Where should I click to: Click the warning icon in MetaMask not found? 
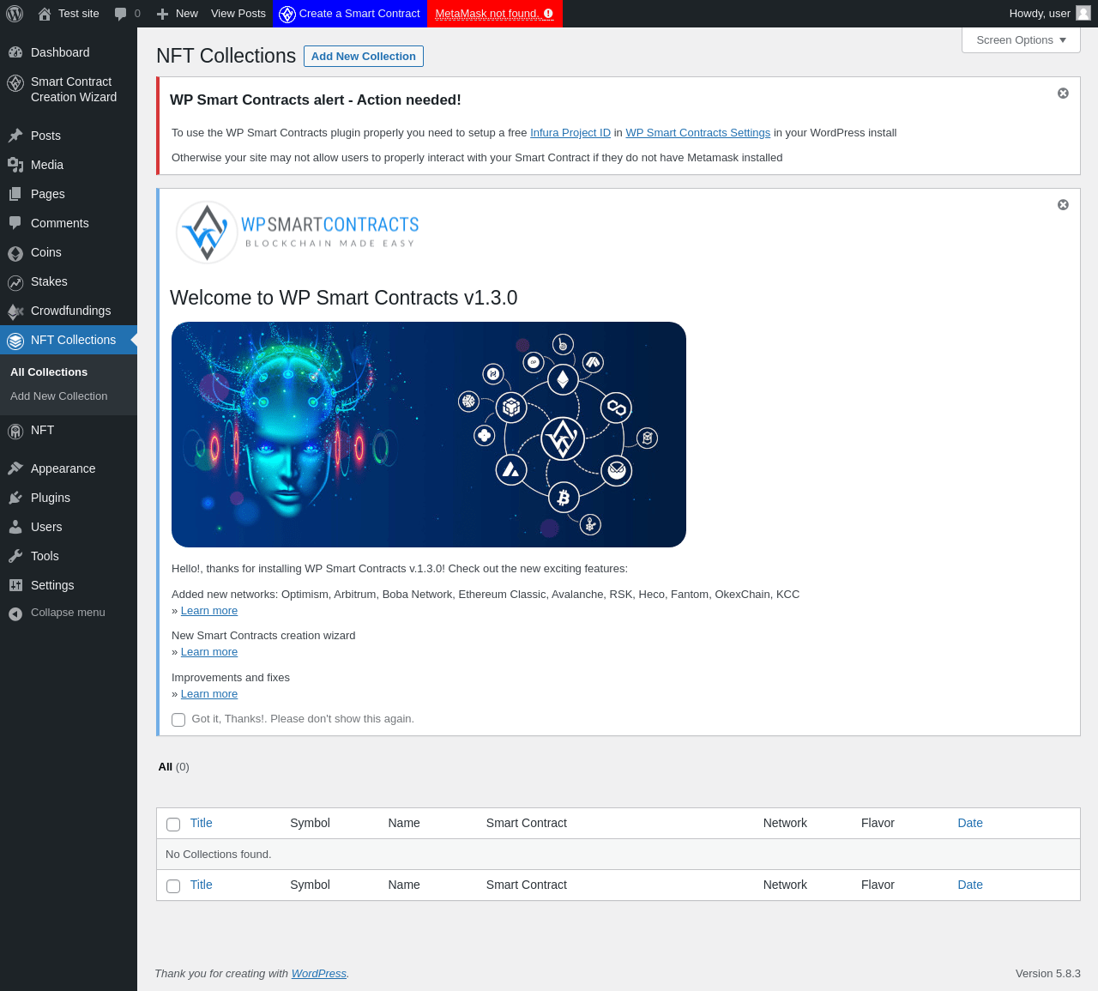point(548,14)
